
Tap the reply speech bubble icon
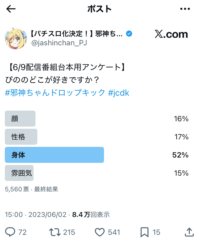click(10, 232)
